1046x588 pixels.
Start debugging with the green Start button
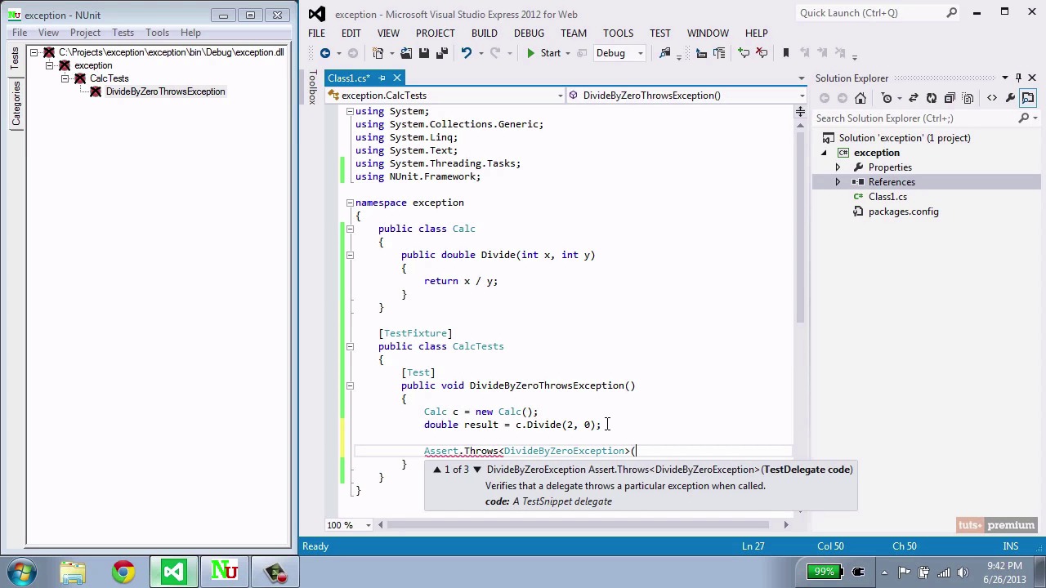coord(544,53)
